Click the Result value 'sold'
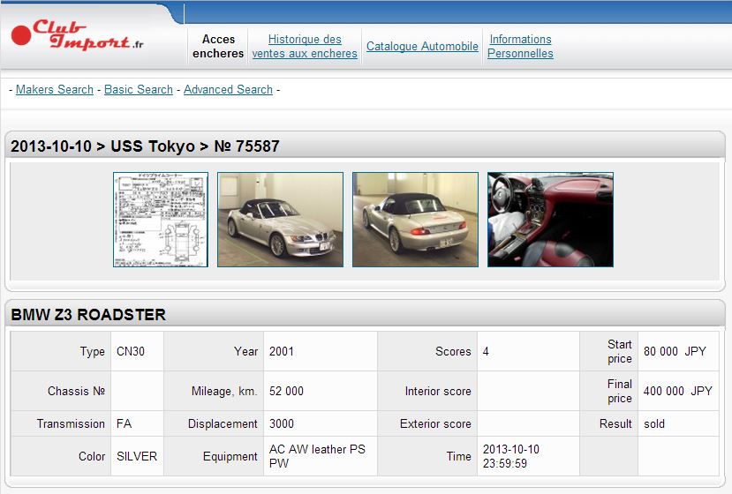This screenshot has height=494, width=732. pos(654,423)
